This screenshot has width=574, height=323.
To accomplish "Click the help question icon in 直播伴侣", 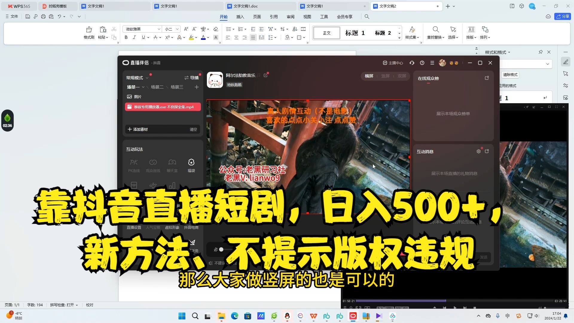I will tap(422, 63).
